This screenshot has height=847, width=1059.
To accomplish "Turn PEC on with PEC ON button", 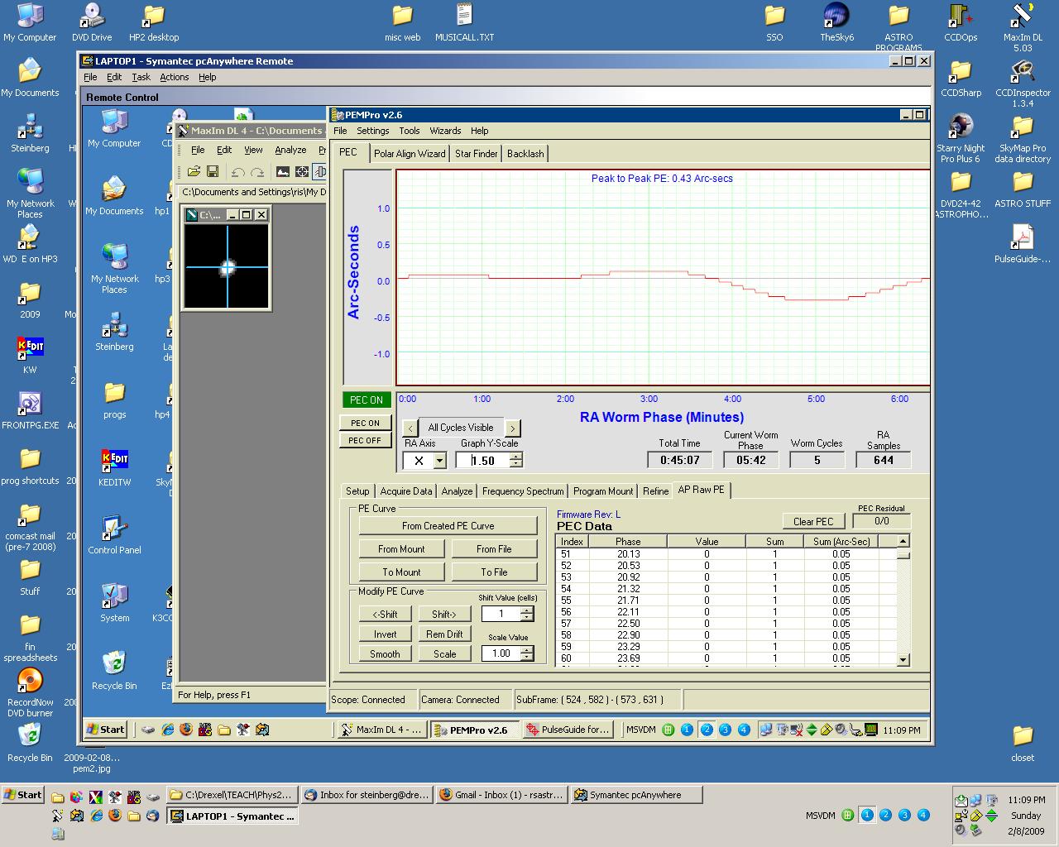I will (x=365, y=423).
